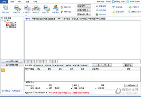Screen dimensions: 141x97
Task: Select the 待审核 tab
Action: [x=28, y=19]
